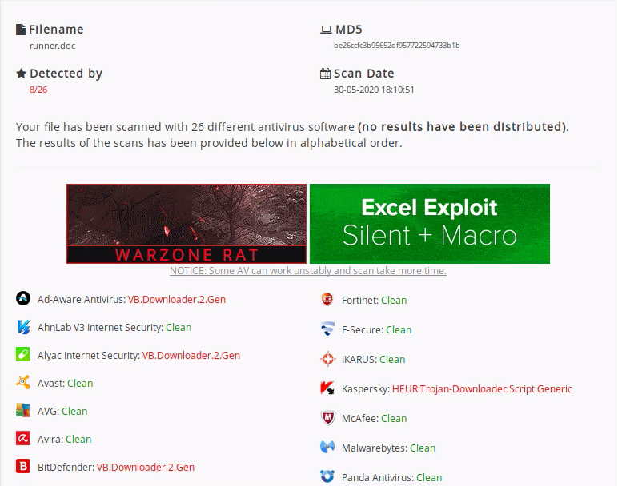The width and height of the screenshot is (618, 486).
Task: Click the IKARUS crosshair icon
Action: (x=327, y=359)
